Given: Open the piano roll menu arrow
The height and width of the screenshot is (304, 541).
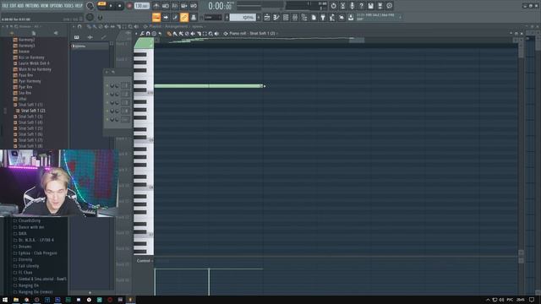Looking at the screenshot, I should pyautogui.click(x=136, y=34).
